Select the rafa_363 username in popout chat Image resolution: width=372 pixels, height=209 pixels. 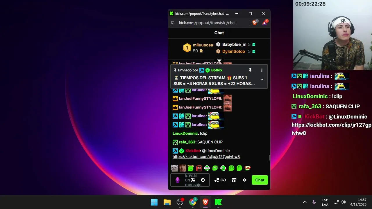coord(187,142)
